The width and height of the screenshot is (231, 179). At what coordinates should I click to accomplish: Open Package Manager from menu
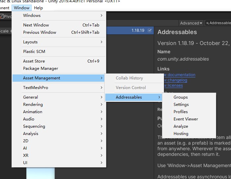tap(59, 68)
